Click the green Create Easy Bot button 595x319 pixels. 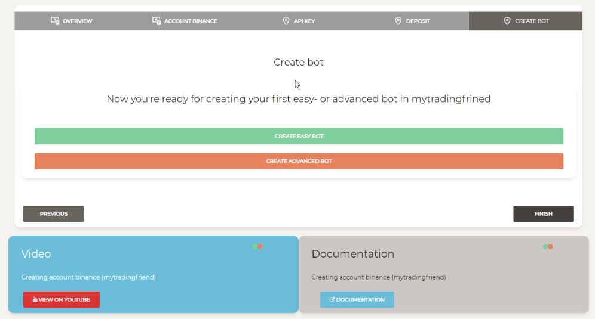[x=299, y=136]
